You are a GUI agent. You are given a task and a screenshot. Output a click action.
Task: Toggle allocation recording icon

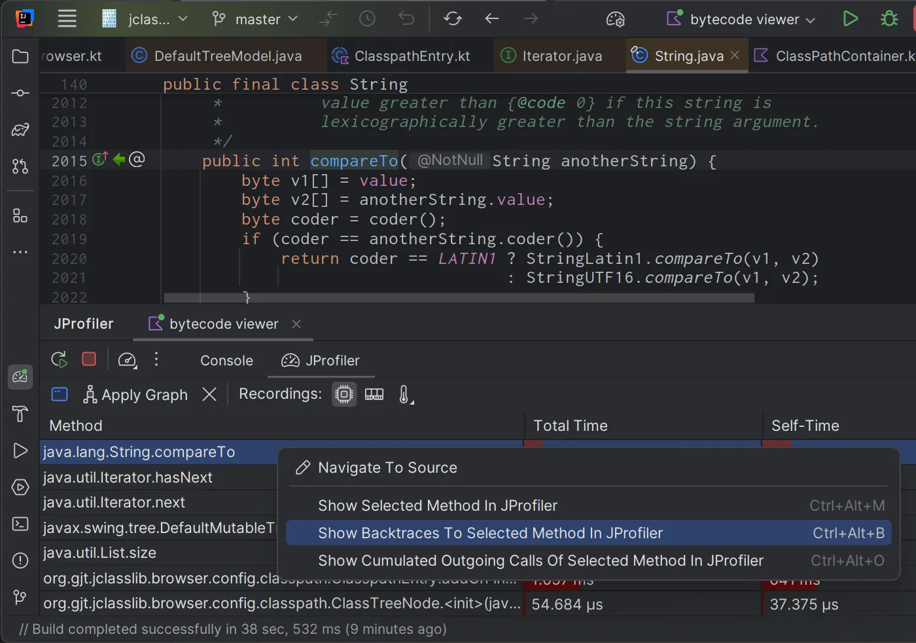[374, 394]
